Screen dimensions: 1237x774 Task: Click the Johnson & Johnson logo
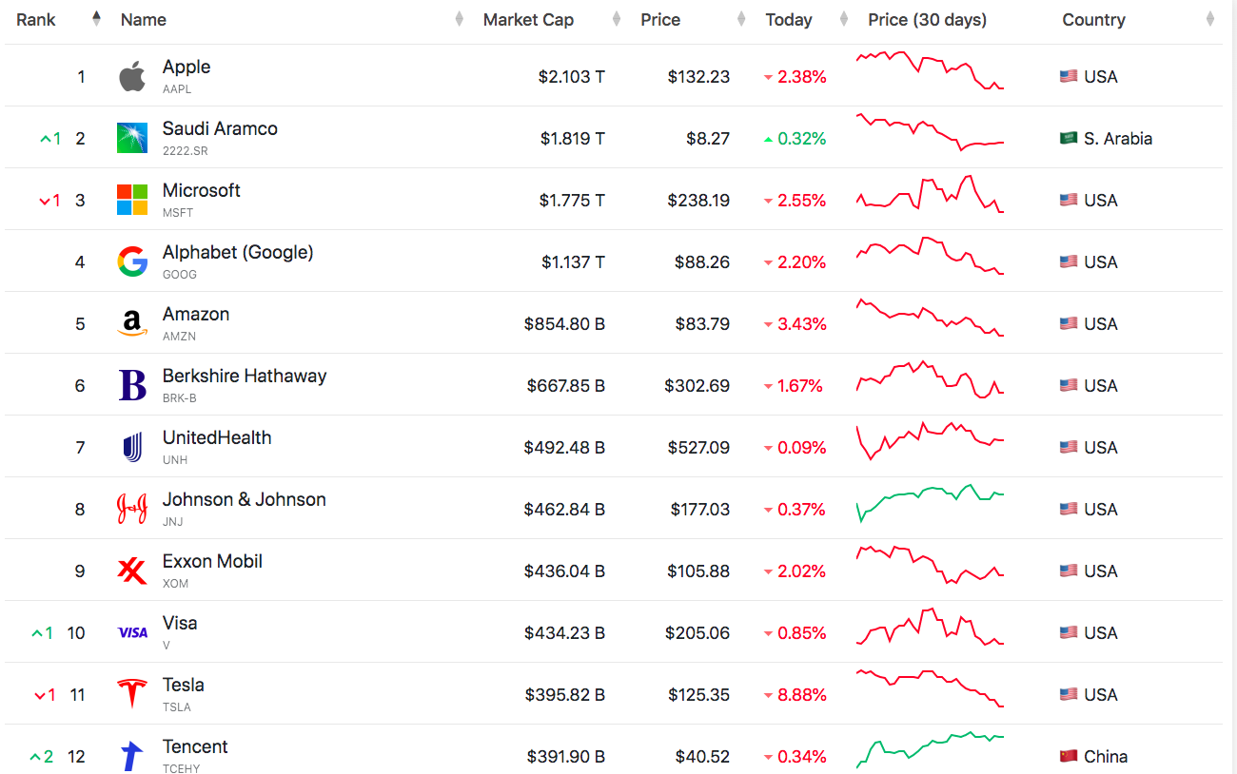pos(131,508)
